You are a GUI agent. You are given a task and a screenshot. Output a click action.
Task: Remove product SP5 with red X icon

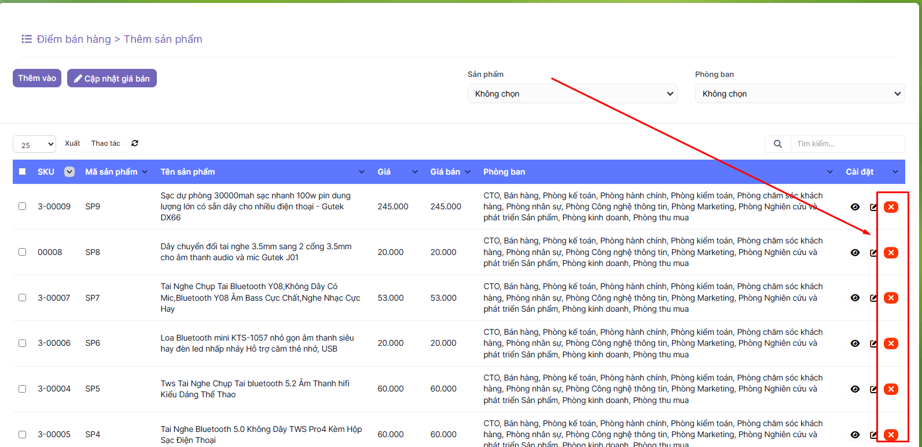click(891, 389)
